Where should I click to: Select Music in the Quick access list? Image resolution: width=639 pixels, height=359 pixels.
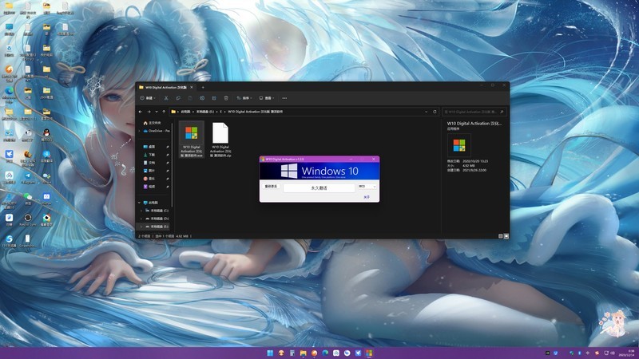click(x=152, y=178)
